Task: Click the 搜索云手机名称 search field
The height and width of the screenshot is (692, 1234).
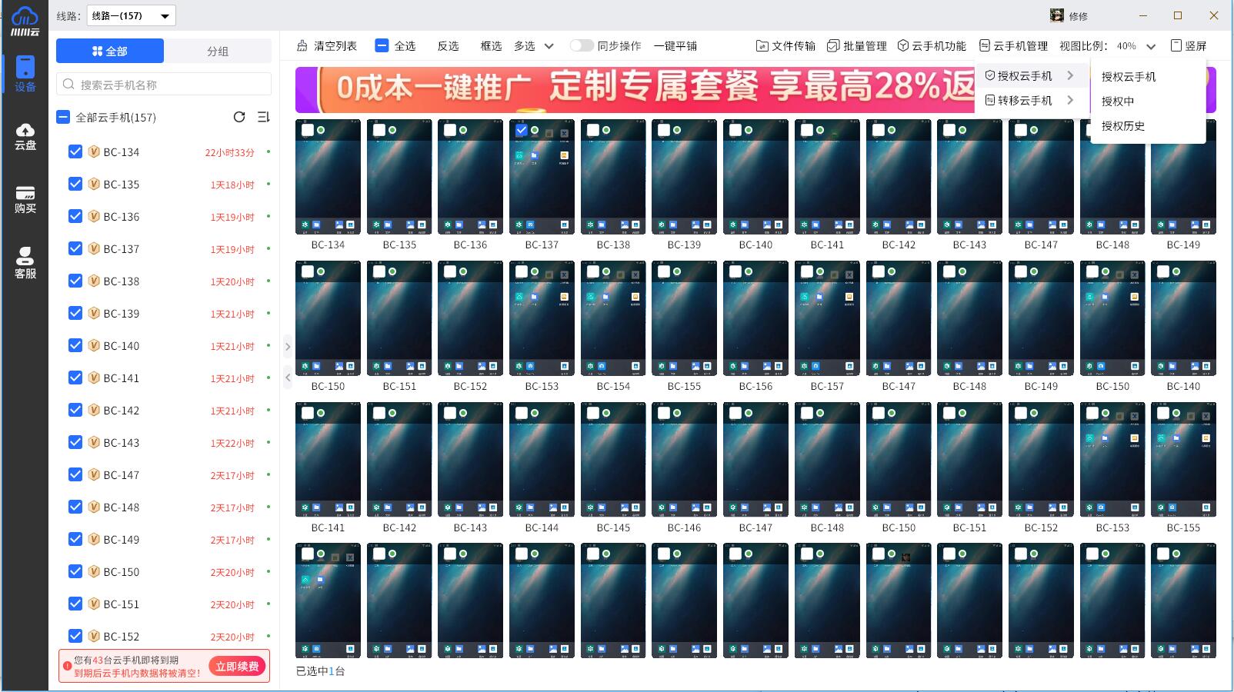Action: coord(164,85)
